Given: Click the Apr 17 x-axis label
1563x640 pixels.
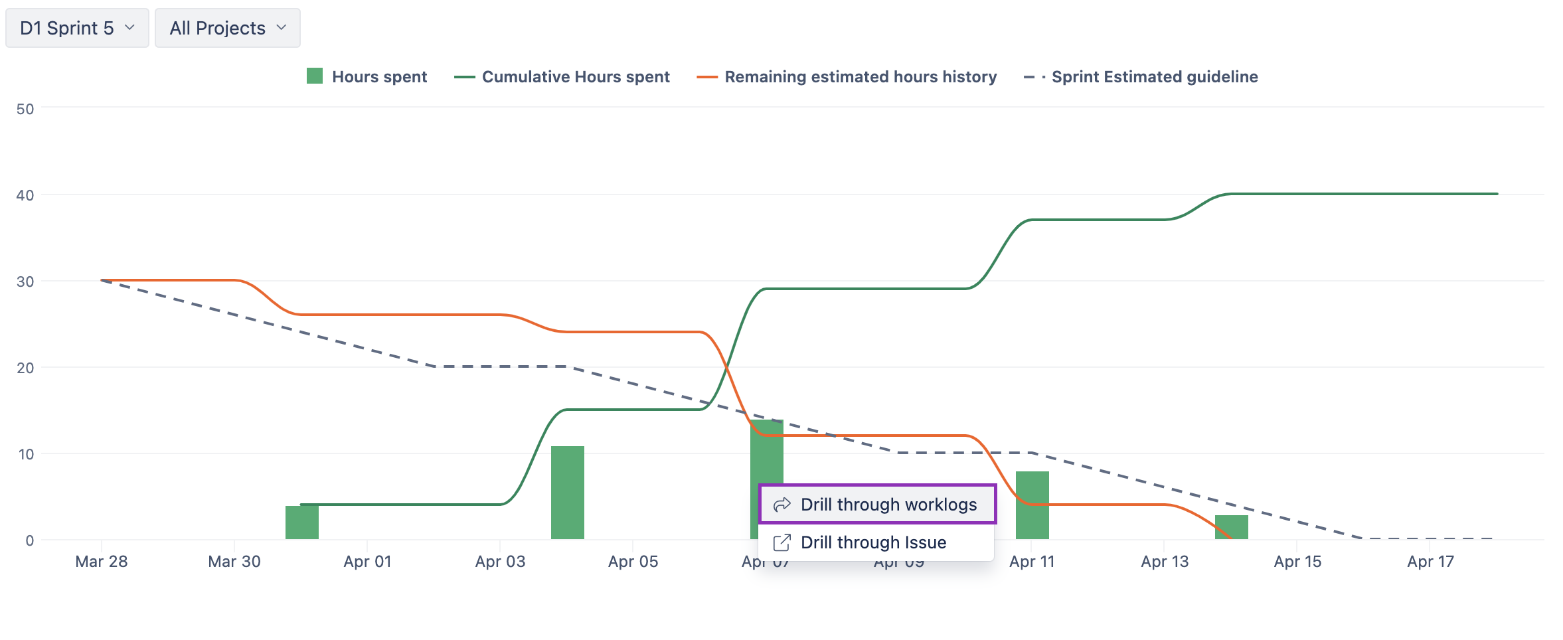Looking at the screenshot, I should (1430, 562).
